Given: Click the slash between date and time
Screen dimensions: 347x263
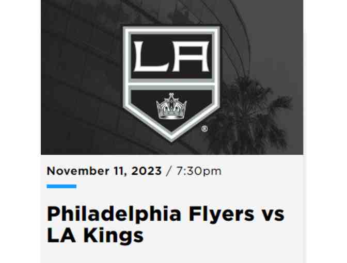Looking at the screenshot, I should [x=168, y=171].
